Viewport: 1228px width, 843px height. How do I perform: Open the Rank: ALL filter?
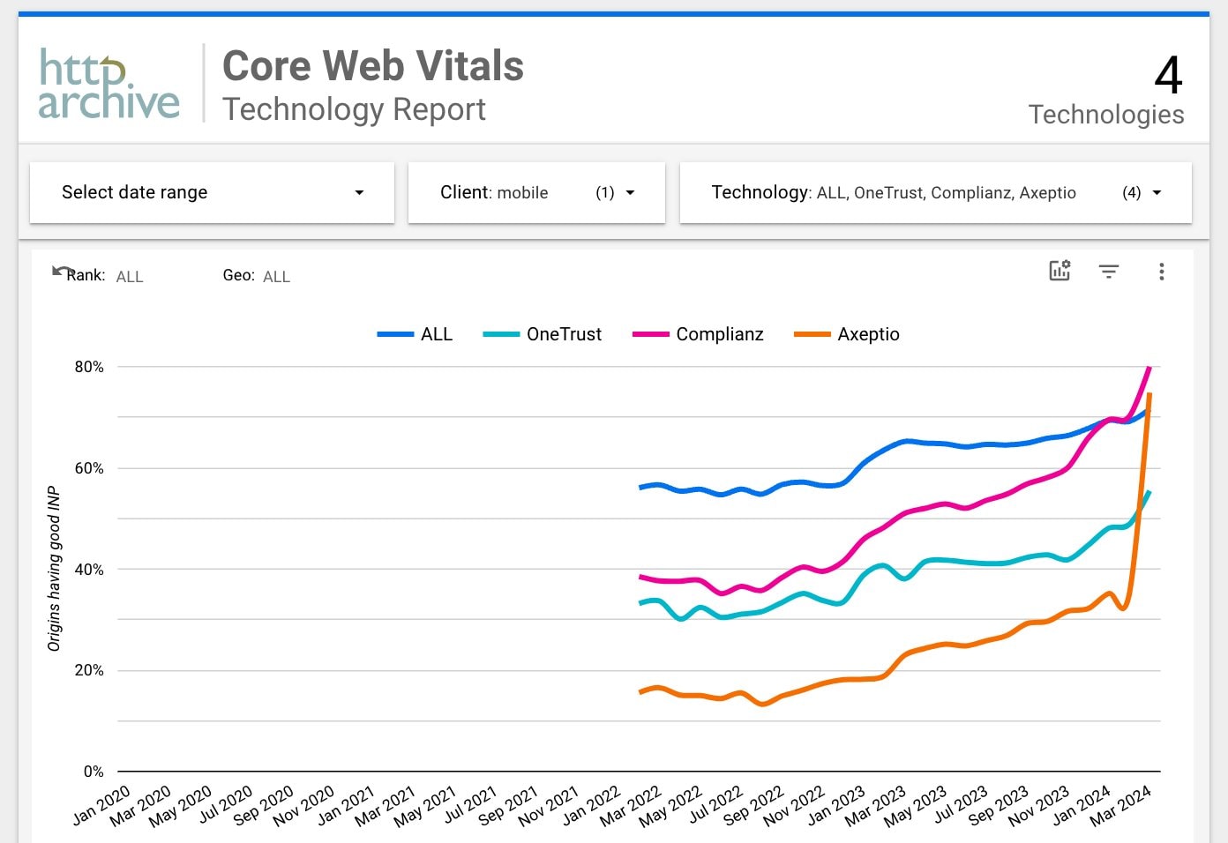tap(105, 276)
